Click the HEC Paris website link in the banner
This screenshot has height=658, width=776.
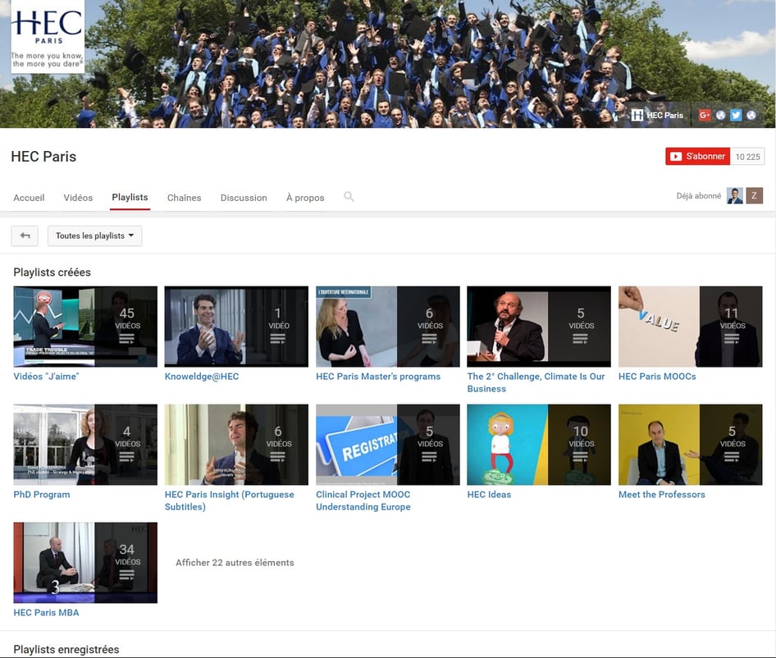657,116
